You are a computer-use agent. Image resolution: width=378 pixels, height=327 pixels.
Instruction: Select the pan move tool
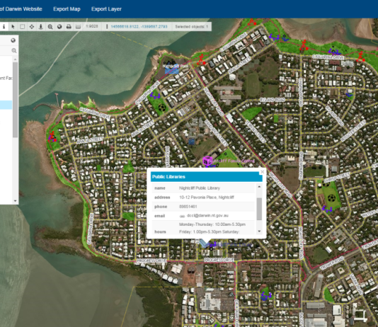[x=32, y=26]
